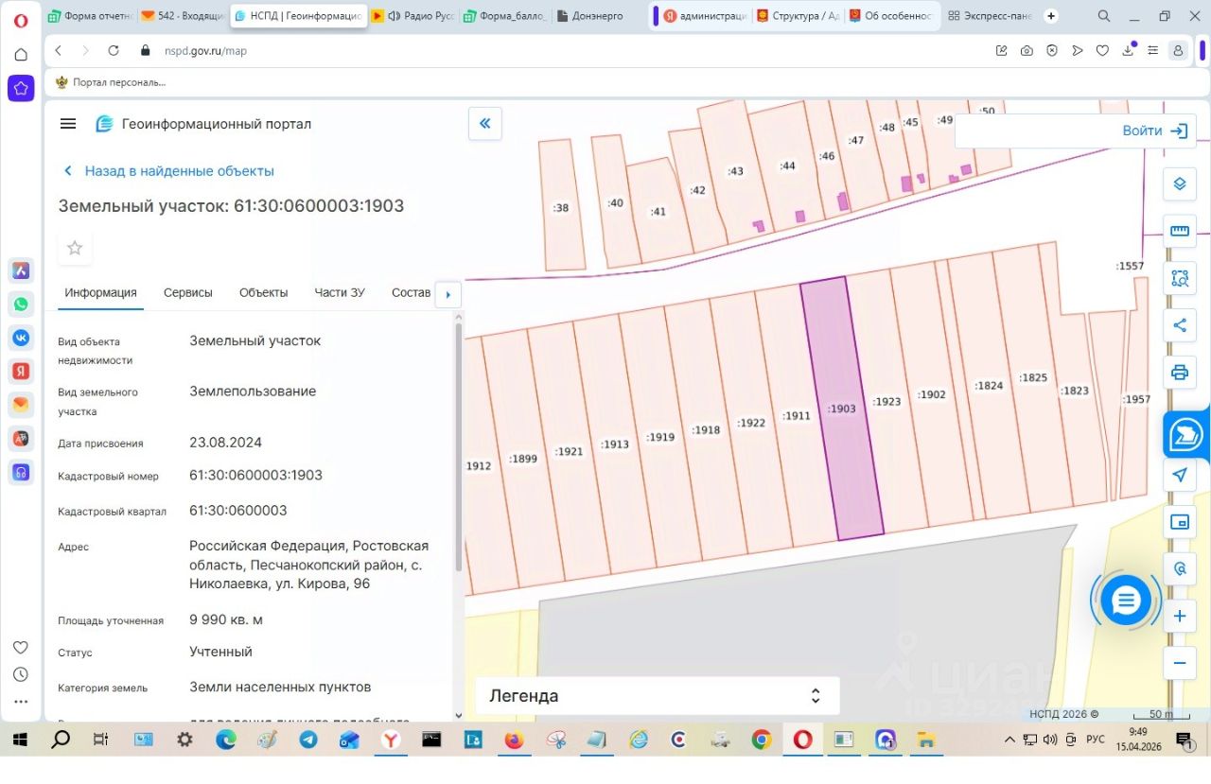Click the share map icon

pyautogui.click(x=1179, y=325)
